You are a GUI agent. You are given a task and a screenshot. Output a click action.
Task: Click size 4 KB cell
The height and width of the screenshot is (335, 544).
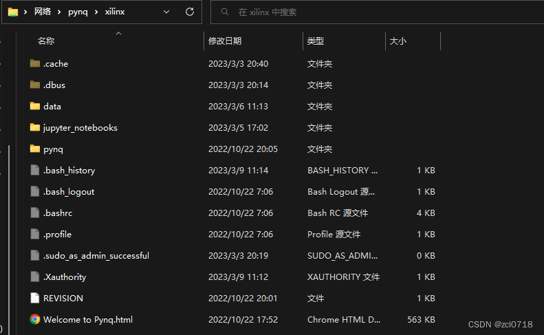[426, 213]
